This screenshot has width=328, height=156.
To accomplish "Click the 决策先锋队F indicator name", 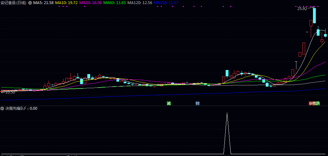I will click(16, 108).
